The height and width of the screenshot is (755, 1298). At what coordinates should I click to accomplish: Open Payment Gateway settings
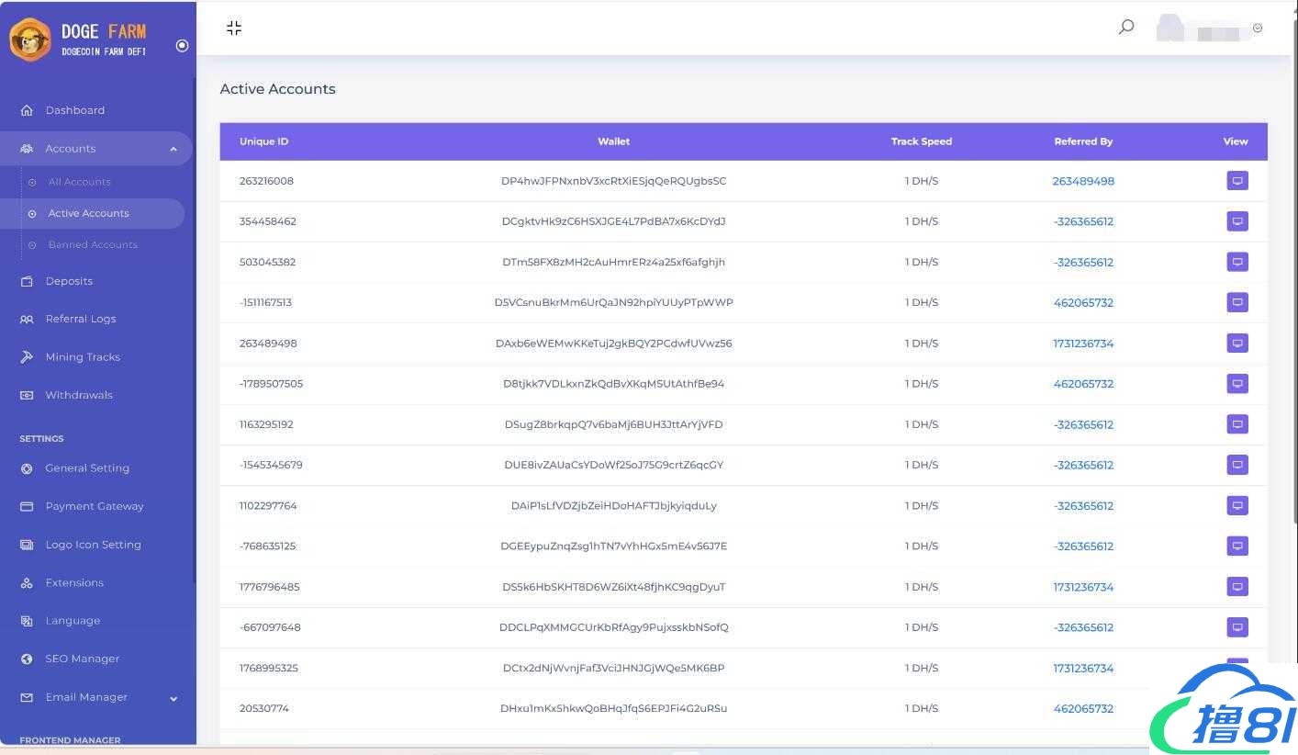click(x=95, y=506)
